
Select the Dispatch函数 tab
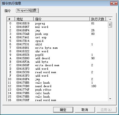click(x=27, y=10)
